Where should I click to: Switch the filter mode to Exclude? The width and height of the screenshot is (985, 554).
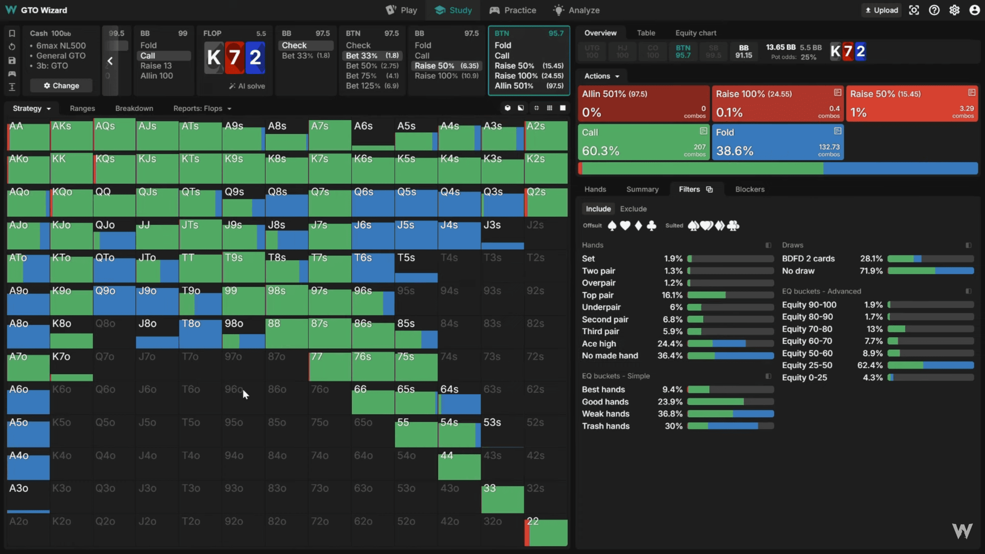point(633,209)
